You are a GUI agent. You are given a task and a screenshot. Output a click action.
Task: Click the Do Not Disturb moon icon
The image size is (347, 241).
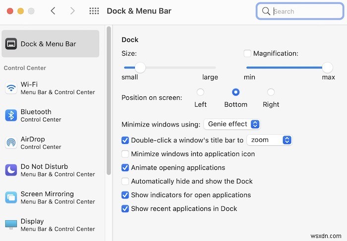[11, 170]
